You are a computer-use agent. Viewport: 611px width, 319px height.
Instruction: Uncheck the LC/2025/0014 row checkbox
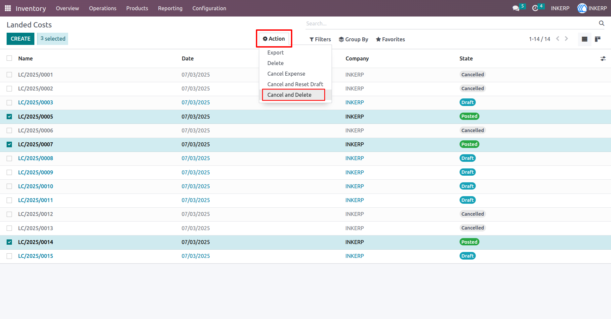(x=9, y=242)
